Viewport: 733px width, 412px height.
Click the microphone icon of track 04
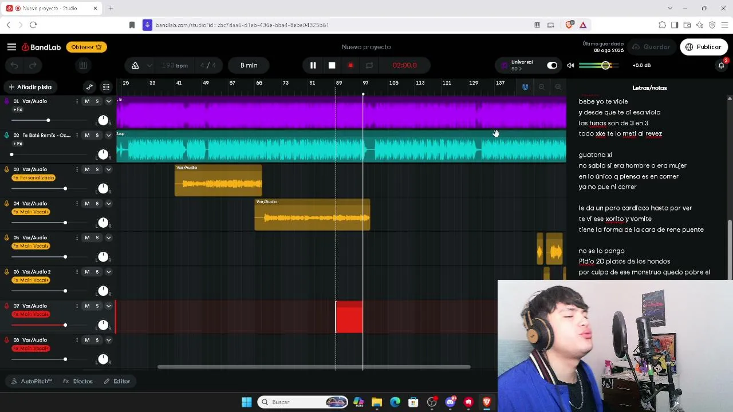(6, 203)
